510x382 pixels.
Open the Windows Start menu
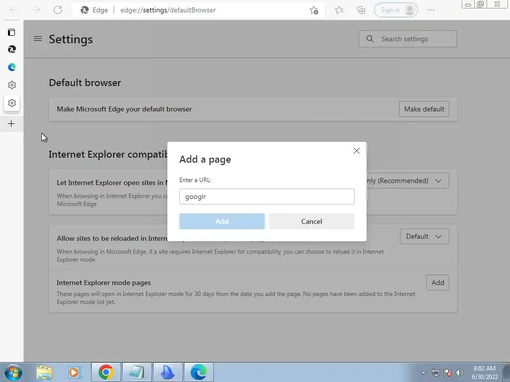[13, 372]
